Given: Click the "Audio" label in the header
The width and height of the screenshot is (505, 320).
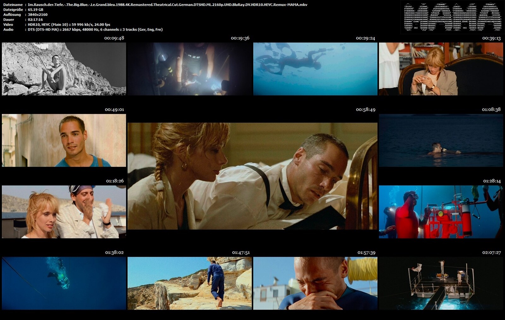Looking at the screenshot, I should (x=8, y=29).
